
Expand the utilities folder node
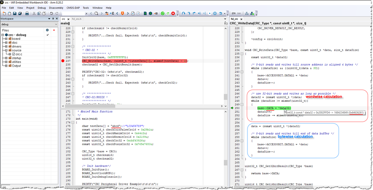(x=6, y=62)
